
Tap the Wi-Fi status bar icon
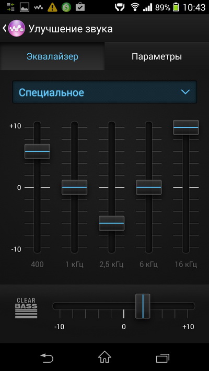[135, 7]
